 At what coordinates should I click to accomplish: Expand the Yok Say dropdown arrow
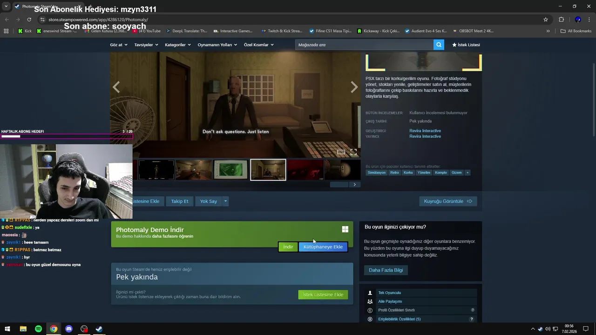click(x=225, y=201)
